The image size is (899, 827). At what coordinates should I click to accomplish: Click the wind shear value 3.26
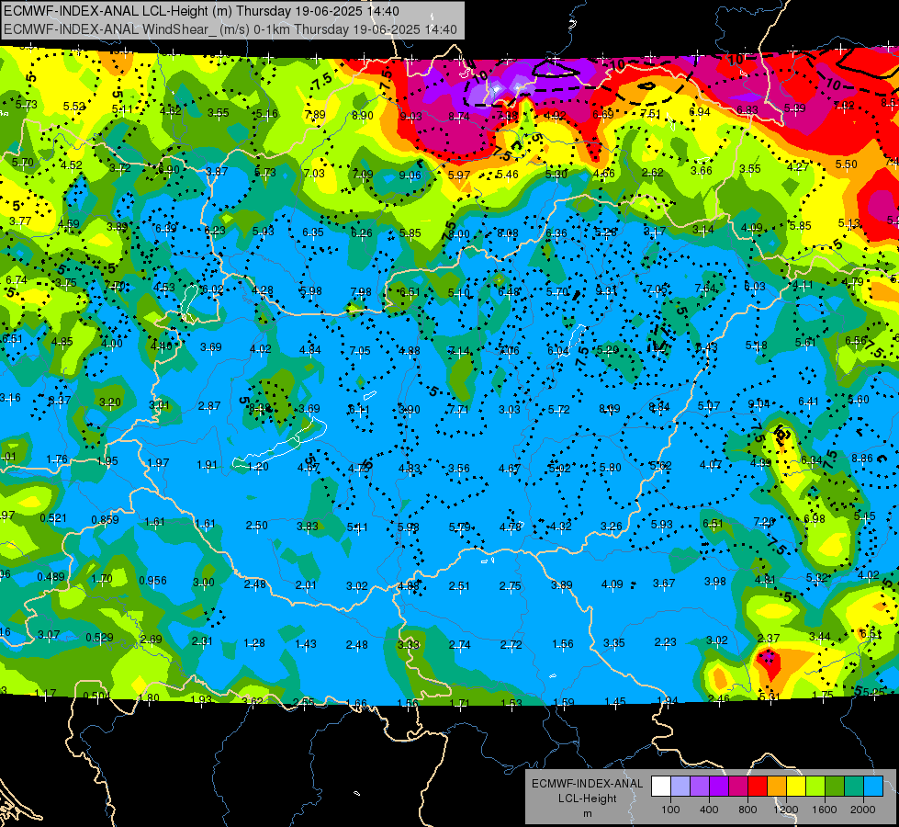612,526
